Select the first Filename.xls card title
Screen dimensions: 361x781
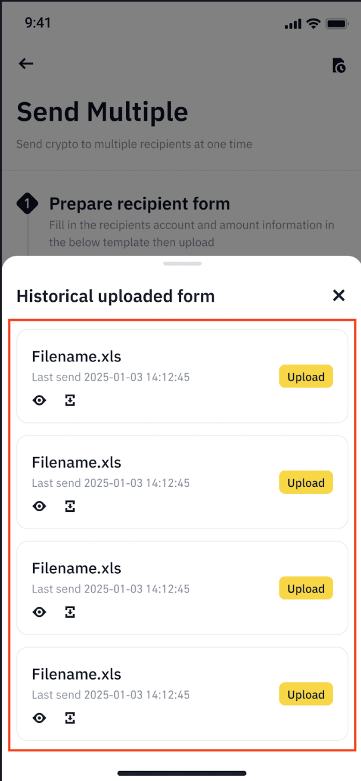point(77,356)
